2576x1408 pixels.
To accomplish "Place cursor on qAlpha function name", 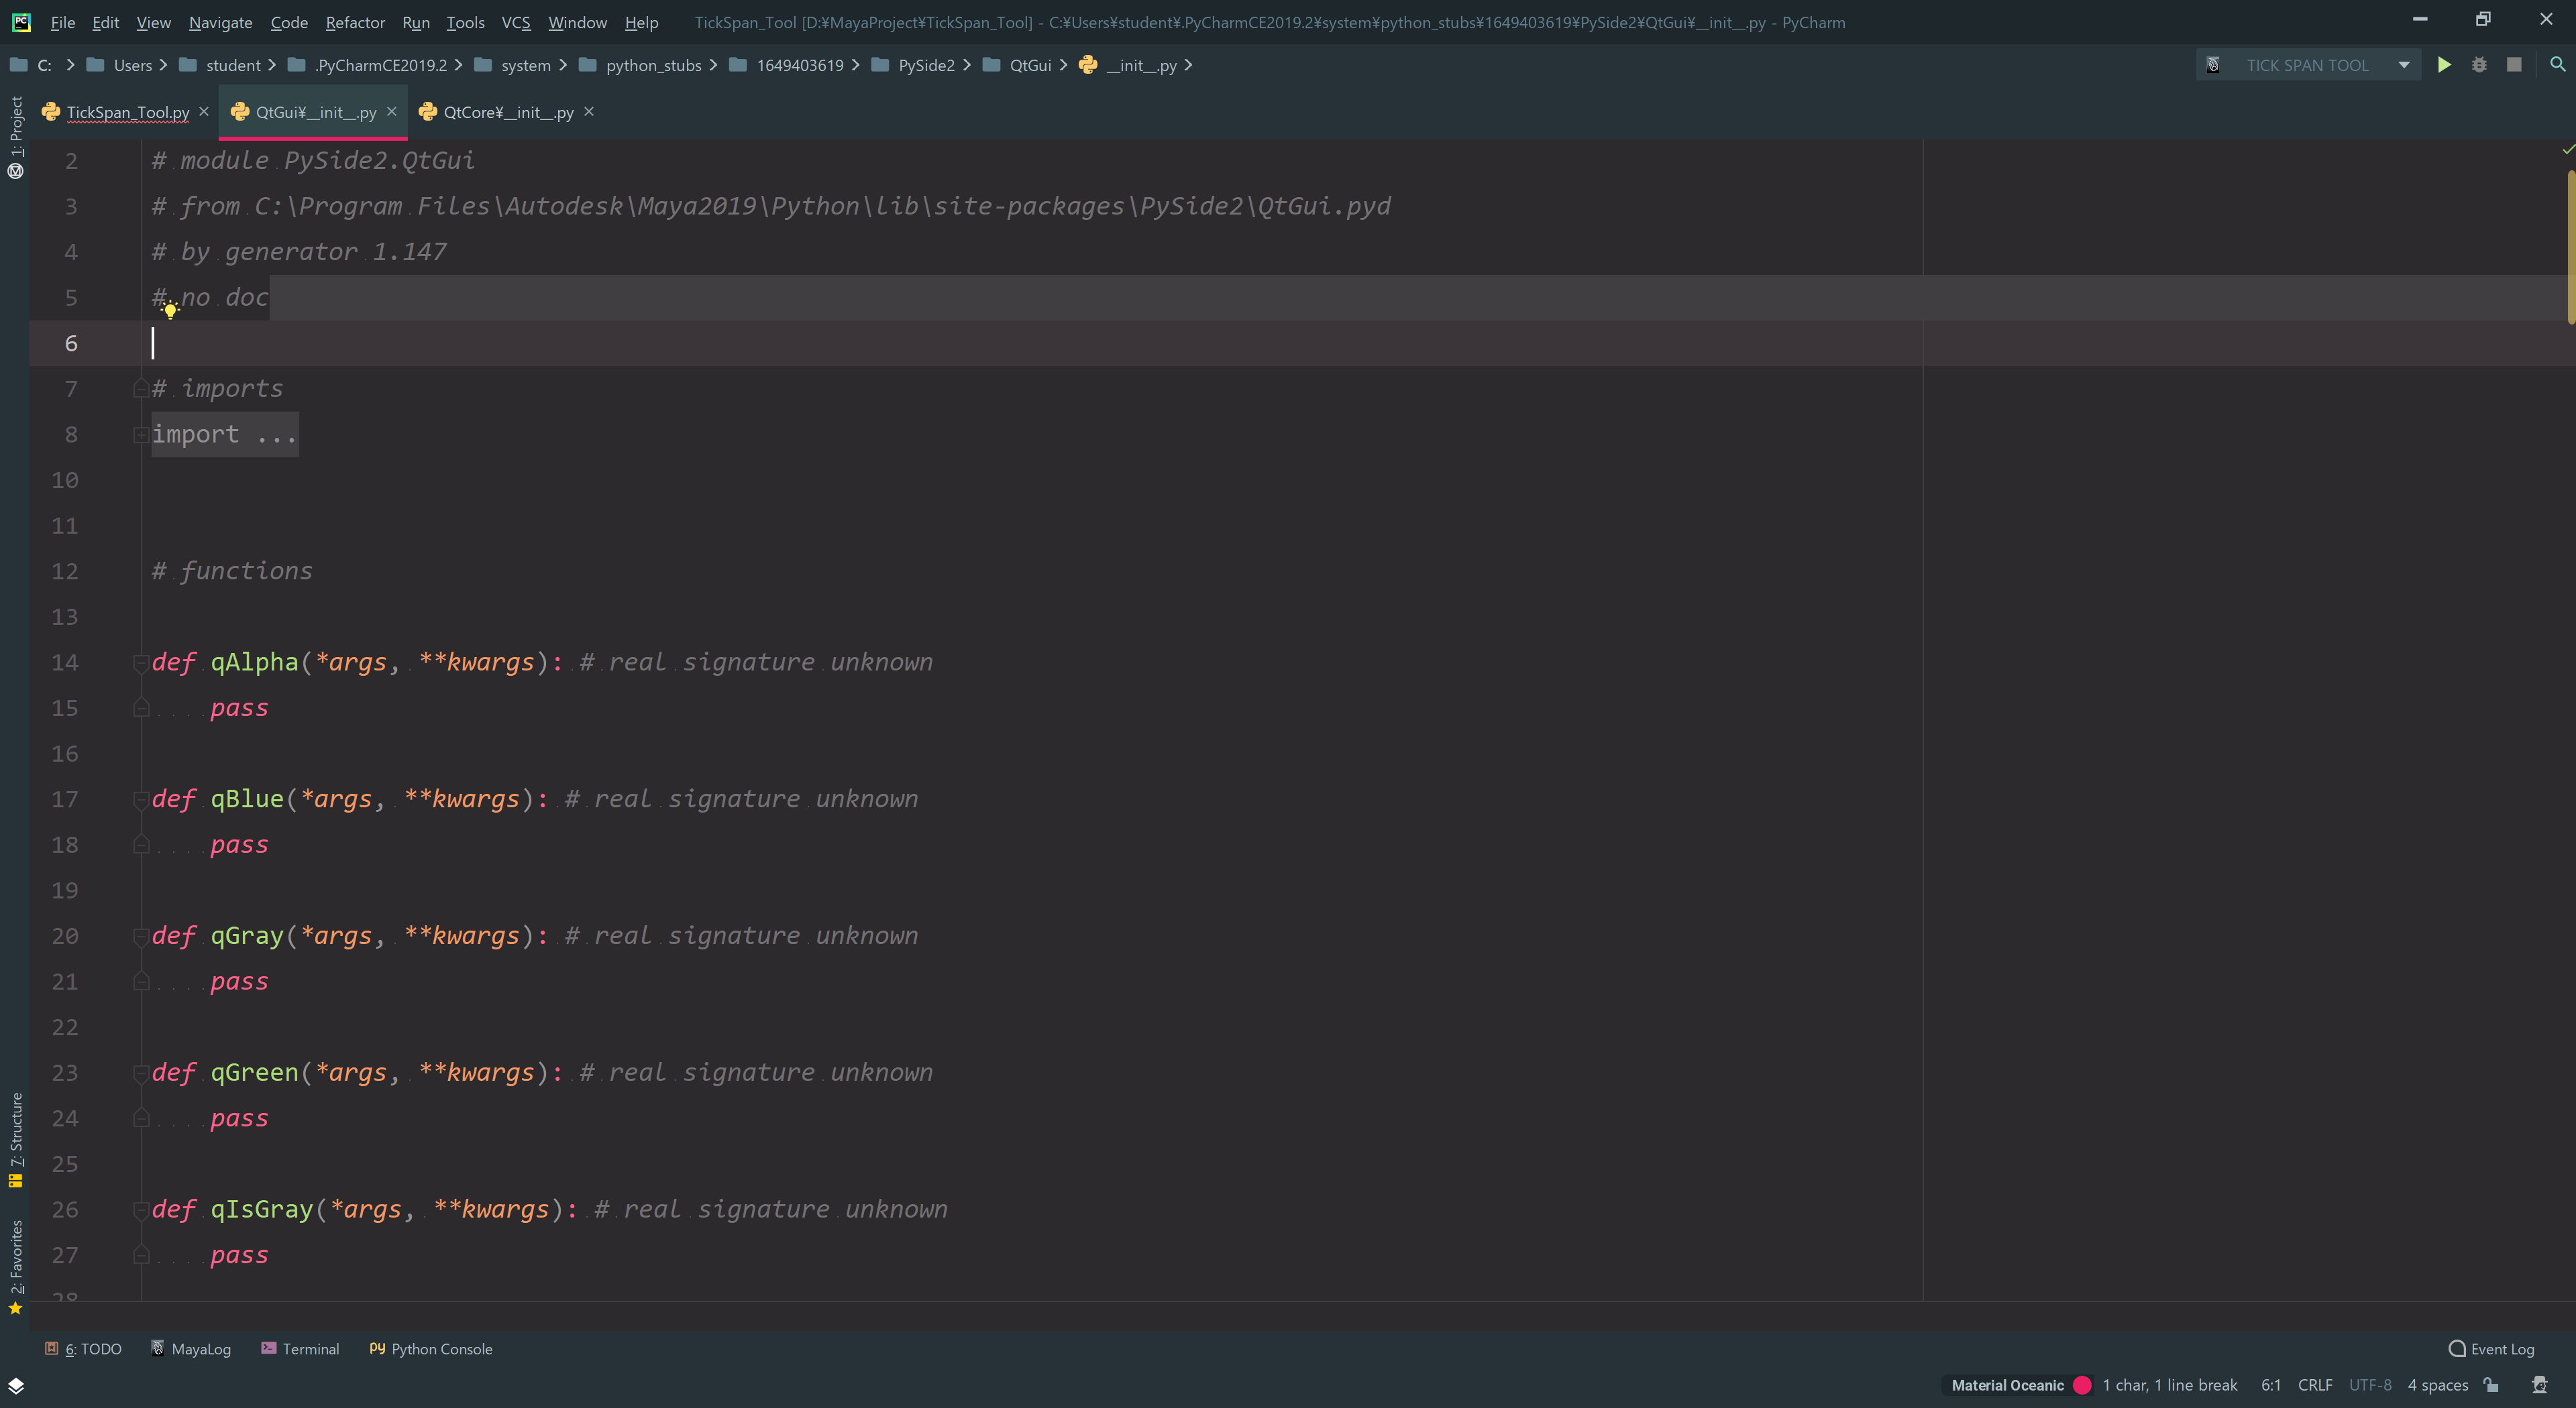I will click(x=254, y=662).
